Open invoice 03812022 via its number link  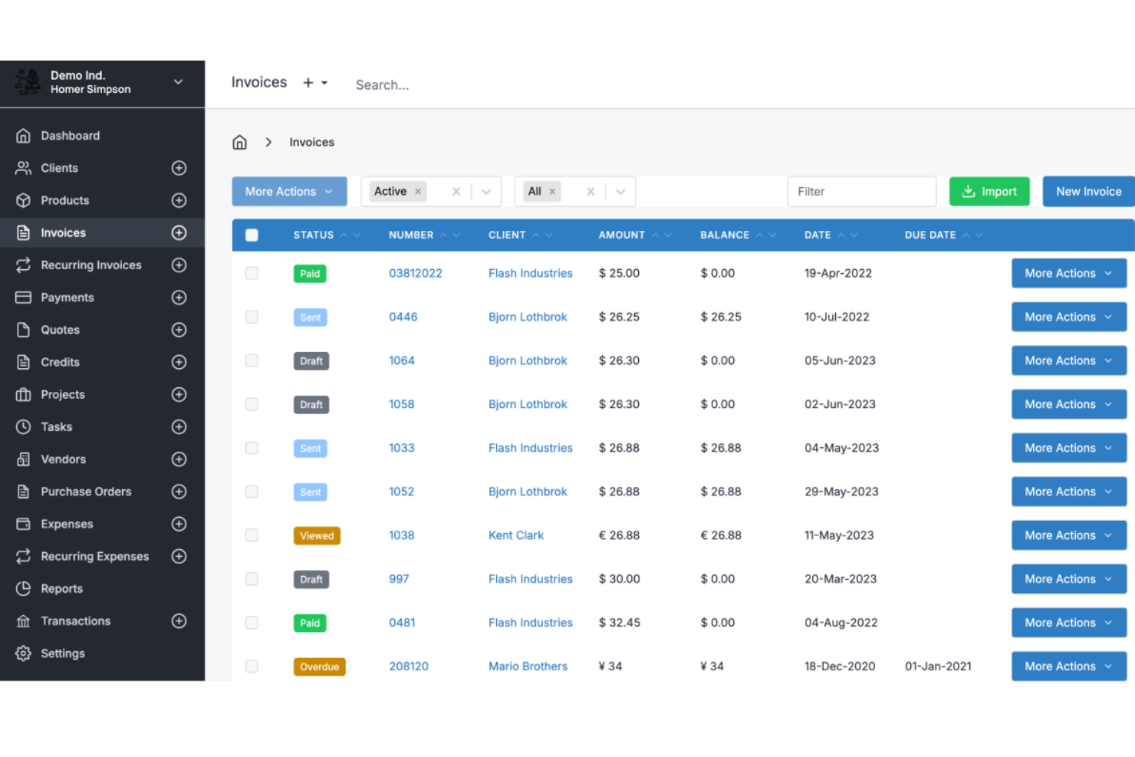point(416,273)
